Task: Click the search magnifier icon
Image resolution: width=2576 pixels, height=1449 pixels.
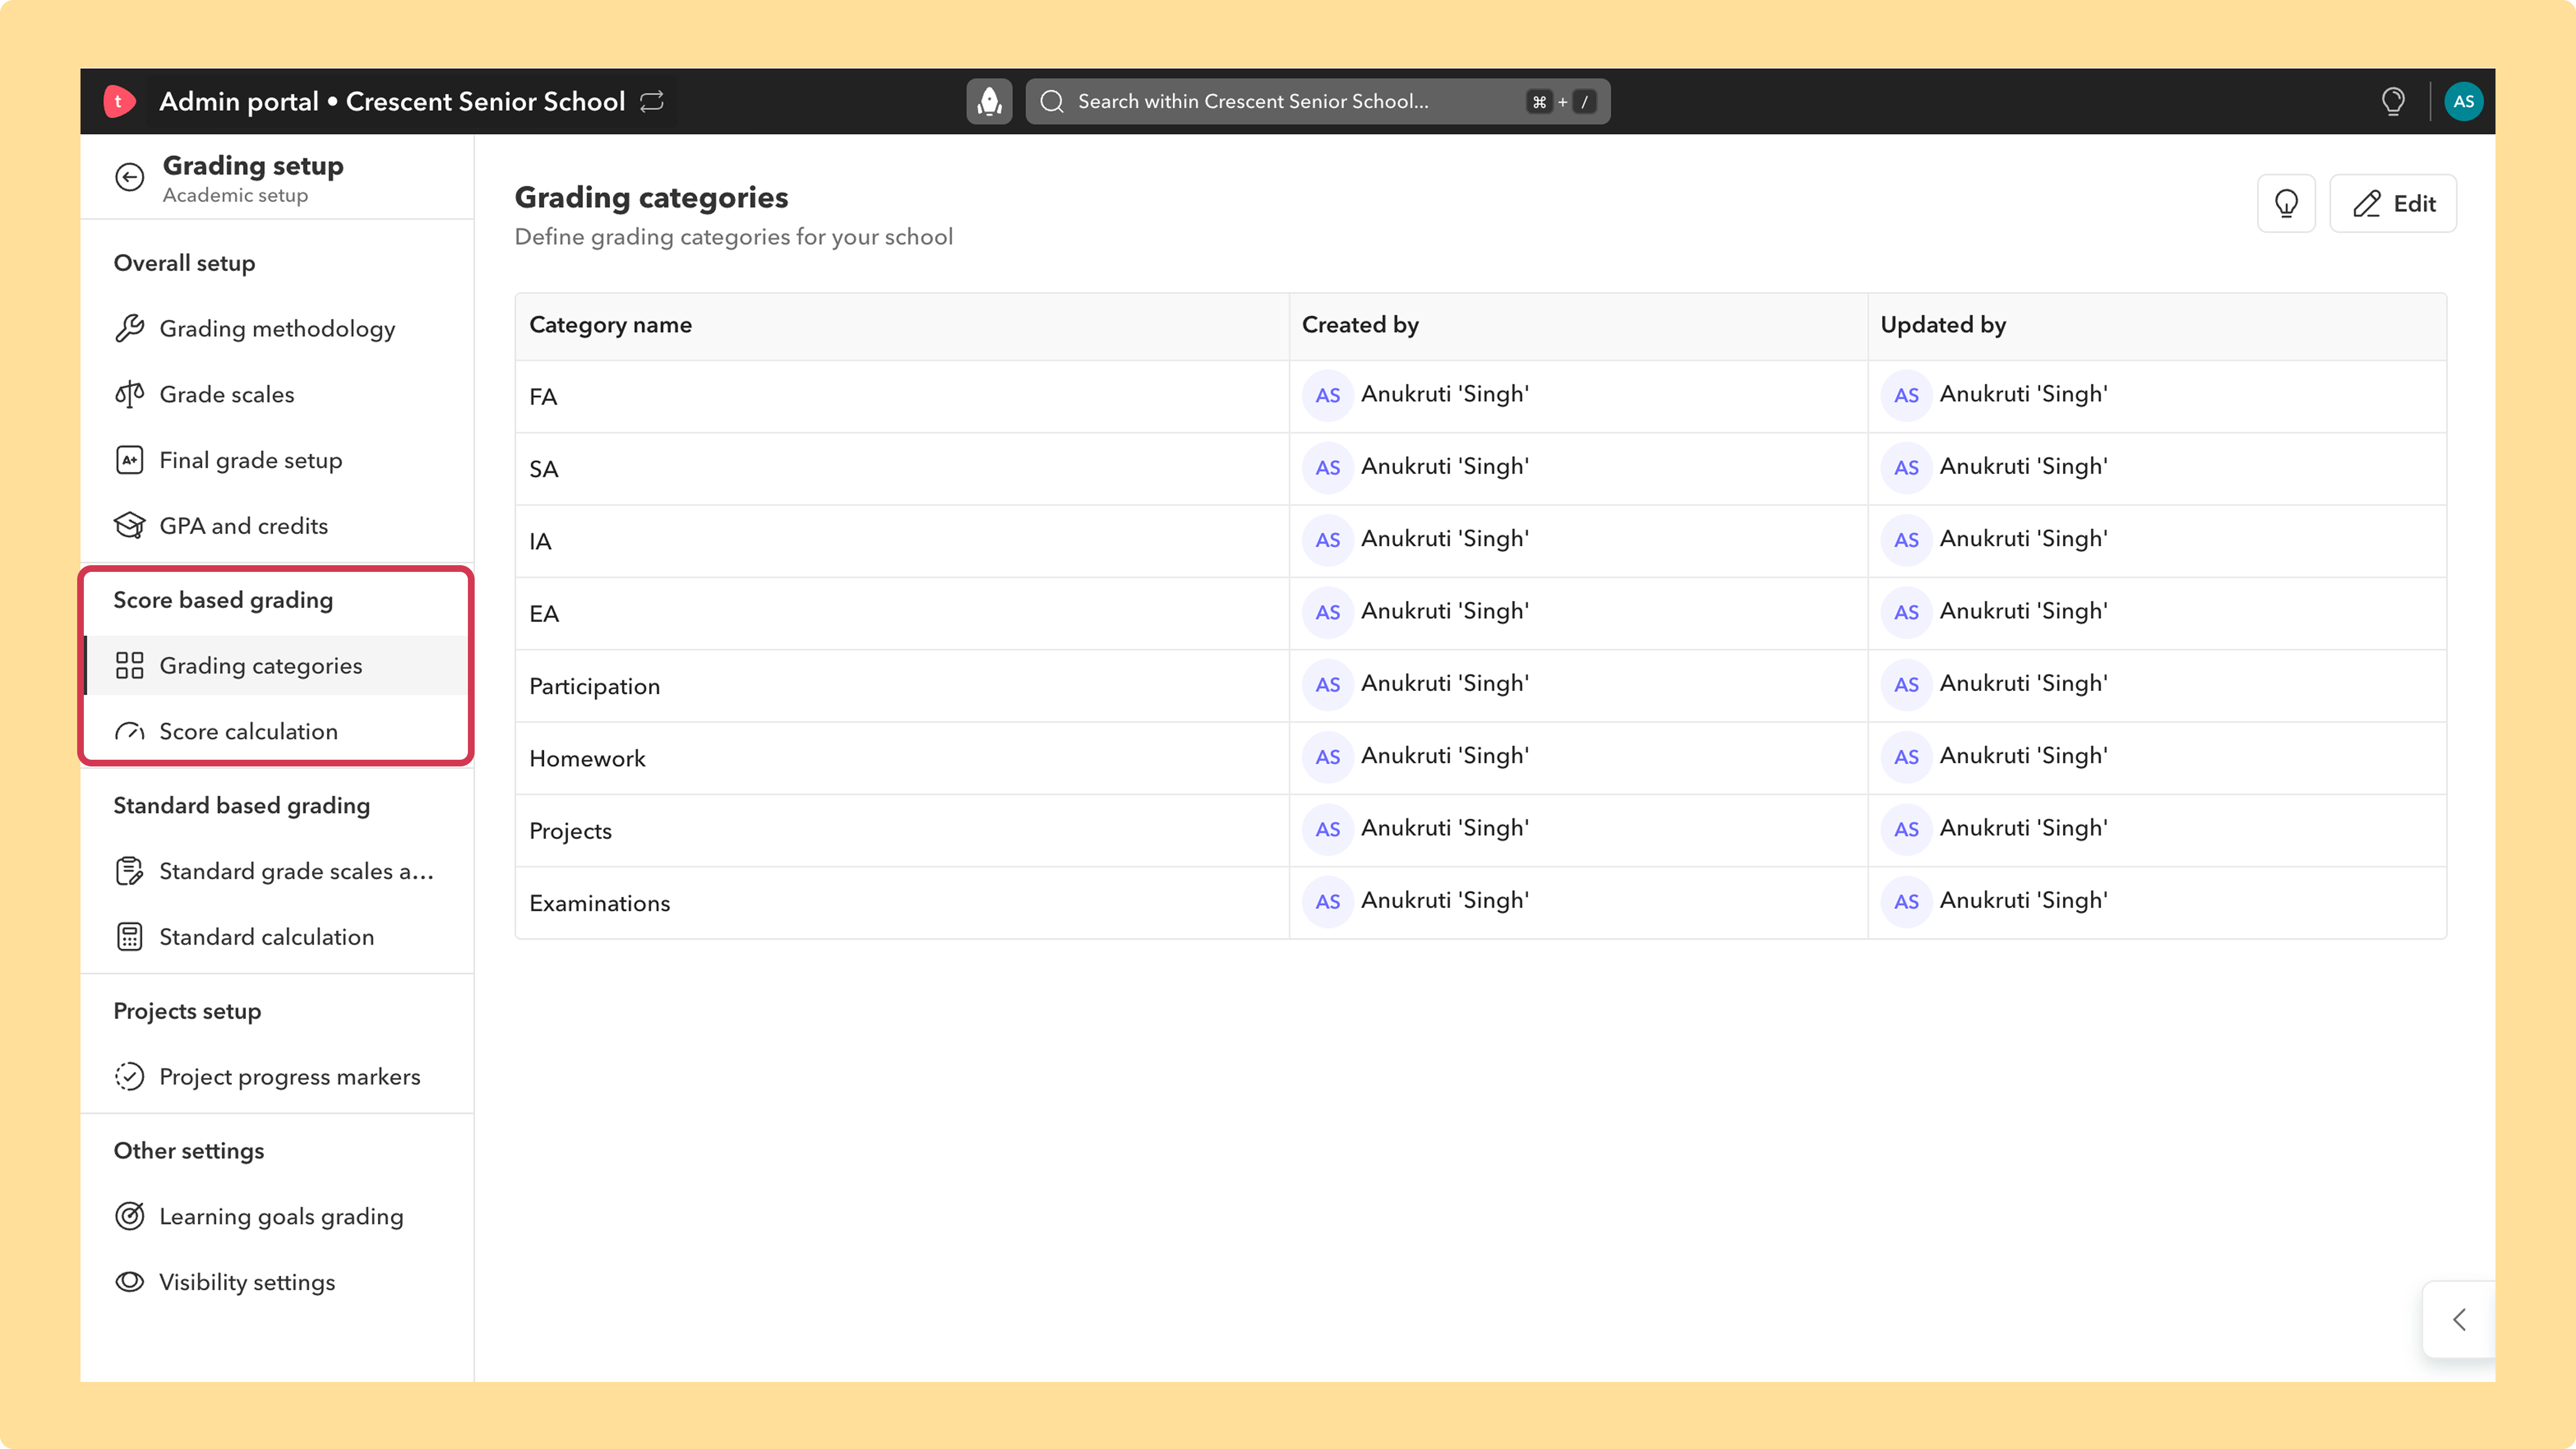Action: [x=1052, y=101]
